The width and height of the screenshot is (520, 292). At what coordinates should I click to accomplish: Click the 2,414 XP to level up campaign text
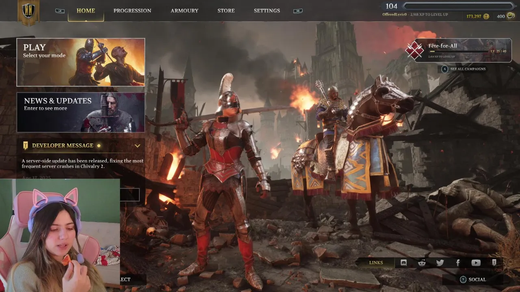pyautogui.click(x=442, y=57)
